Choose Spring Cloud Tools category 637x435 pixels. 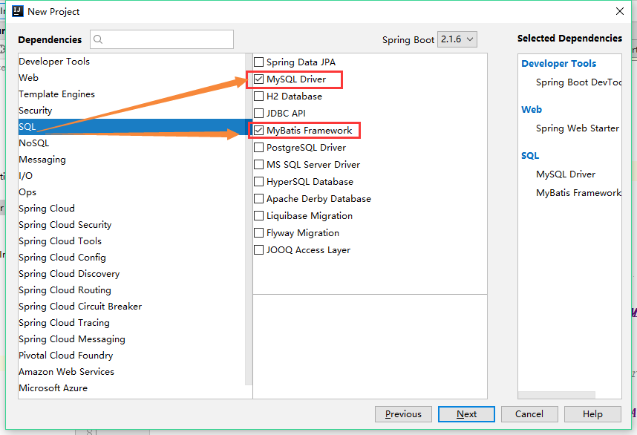[131, 241]
